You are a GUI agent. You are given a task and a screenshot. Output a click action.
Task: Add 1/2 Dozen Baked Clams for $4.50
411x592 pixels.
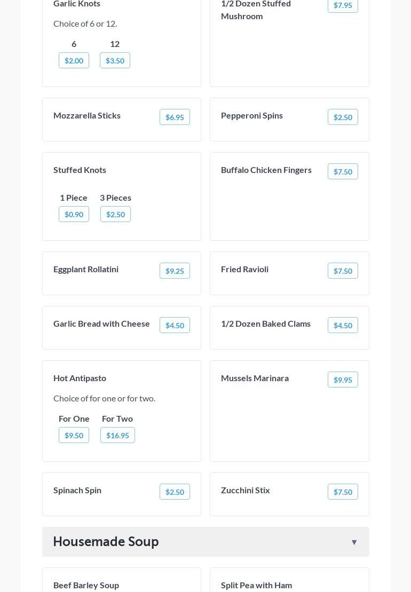coord(343,325)
